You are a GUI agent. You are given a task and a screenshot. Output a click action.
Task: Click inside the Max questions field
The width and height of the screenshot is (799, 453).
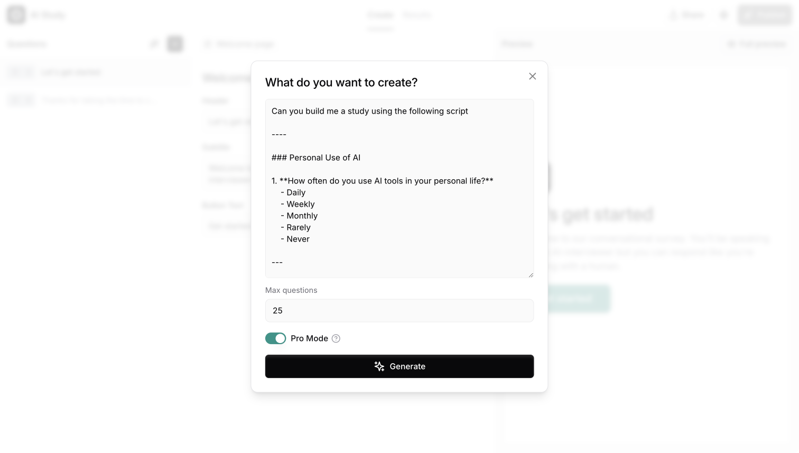tap(400, 310)
